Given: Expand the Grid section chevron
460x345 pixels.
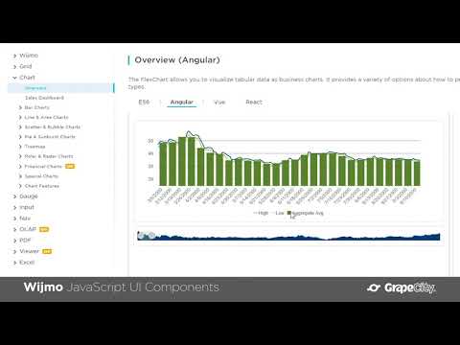Looking at the screenshot, I should (x=14, y=67).
